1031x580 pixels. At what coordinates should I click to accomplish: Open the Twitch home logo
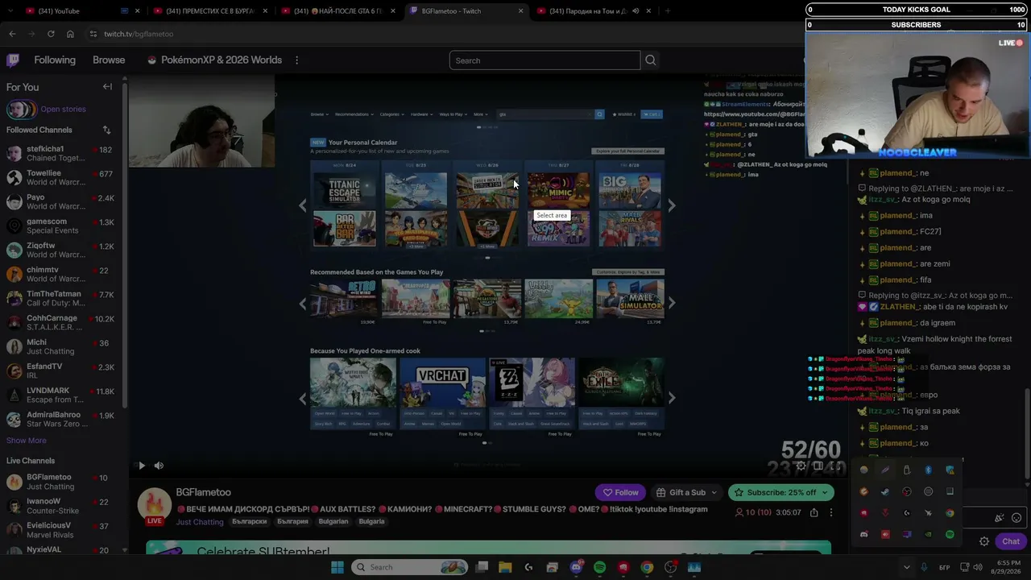(x=13, y=60)
